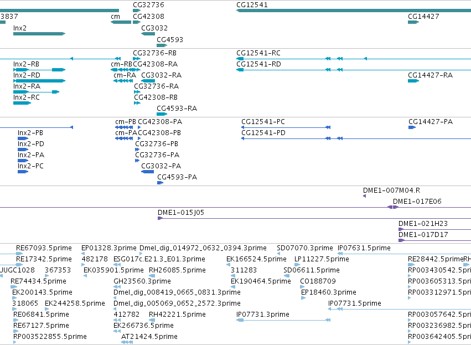This screenshot has width=471, height=345.
Task: Click the Inx2 gene bar
Action: click(39, 34)
